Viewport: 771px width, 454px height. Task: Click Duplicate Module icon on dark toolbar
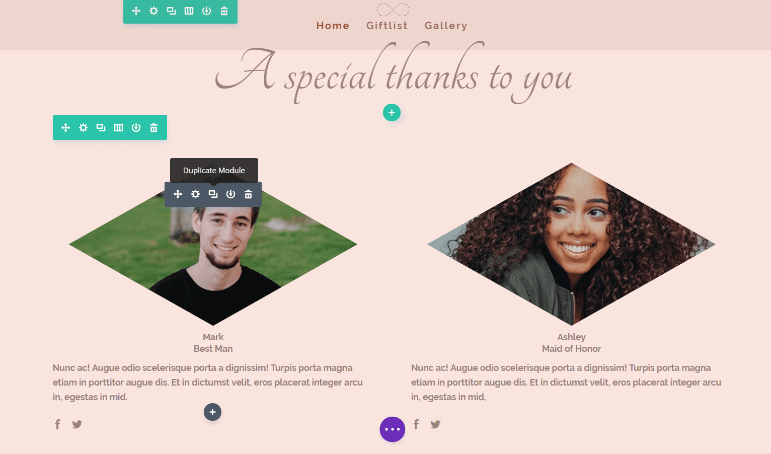pos(213,194)
